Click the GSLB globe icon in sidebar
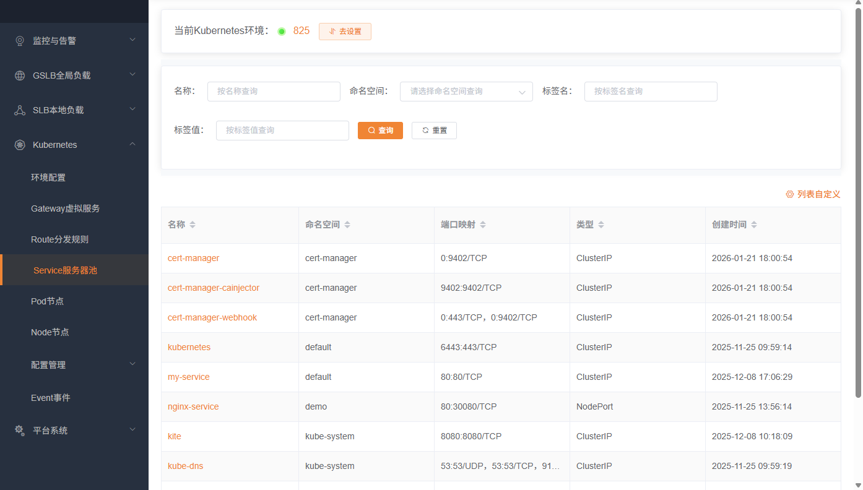The image size is (863, 490). coord(20,75)
